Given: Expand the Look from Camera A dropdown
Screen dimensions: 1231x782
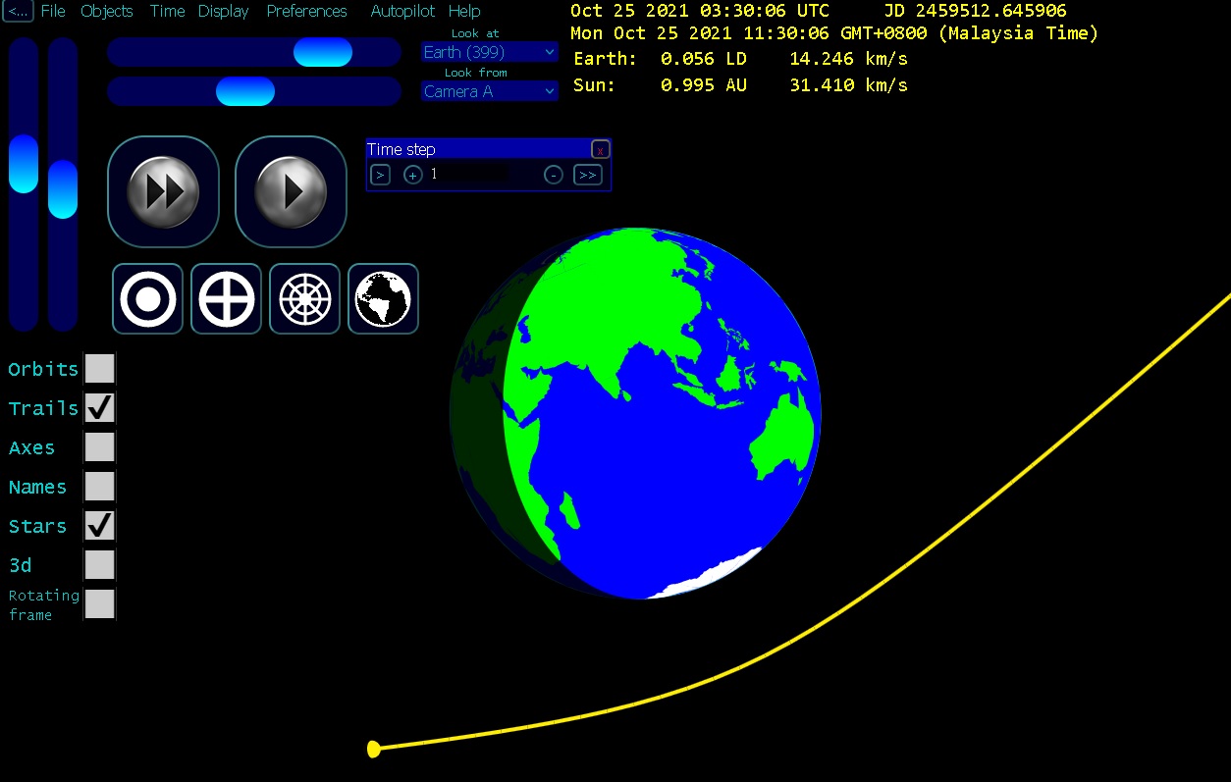Looking at the screenshot, I should click(490, 91).
